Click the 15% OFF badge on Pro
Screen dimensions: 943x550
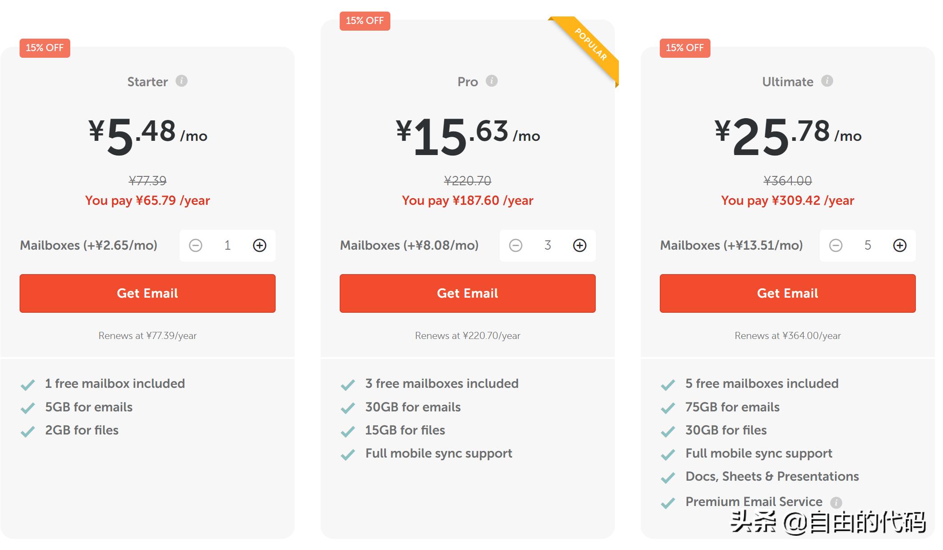point(365,21)
